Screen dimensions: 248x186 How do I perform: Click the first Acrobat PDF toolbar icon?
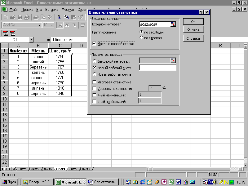(6, 33)
